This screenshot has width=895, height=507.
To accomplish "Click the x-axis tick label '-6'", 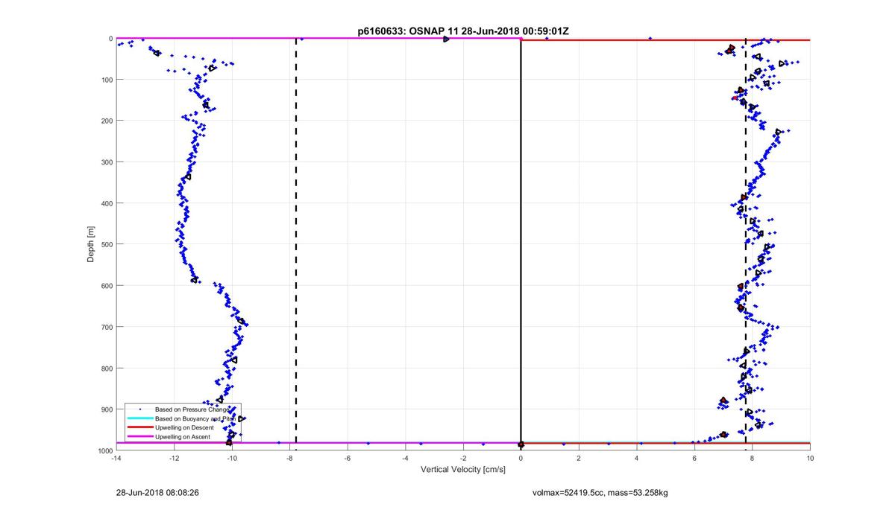I will point(348,458).
